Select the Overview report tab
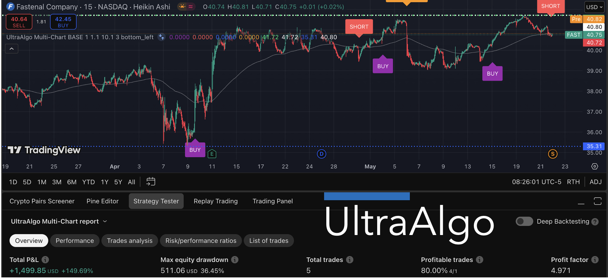This screenshot has height=278, width=608. click(29, 241)
